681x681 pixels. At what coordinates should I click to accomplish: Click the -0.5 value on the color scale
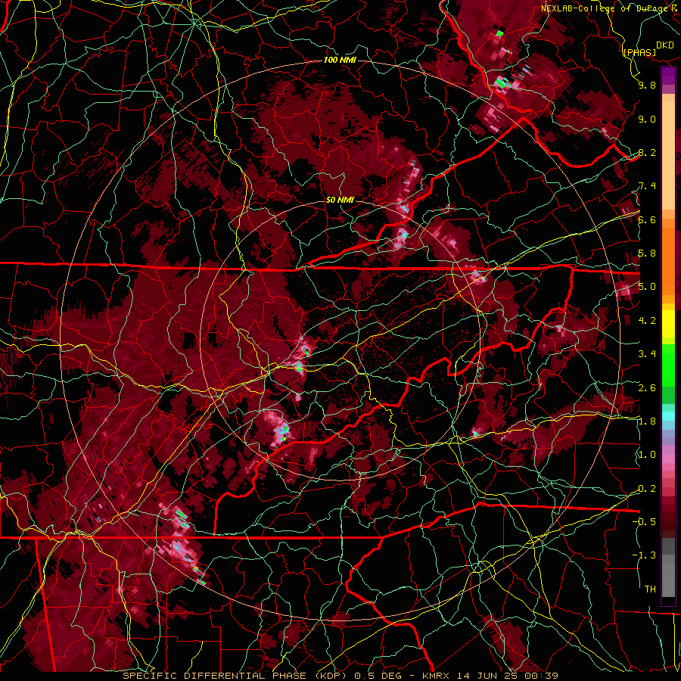(644, 521)
